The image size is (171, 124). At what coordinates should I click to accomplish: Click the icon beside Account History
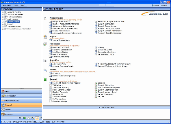click(x=50, y=64)
